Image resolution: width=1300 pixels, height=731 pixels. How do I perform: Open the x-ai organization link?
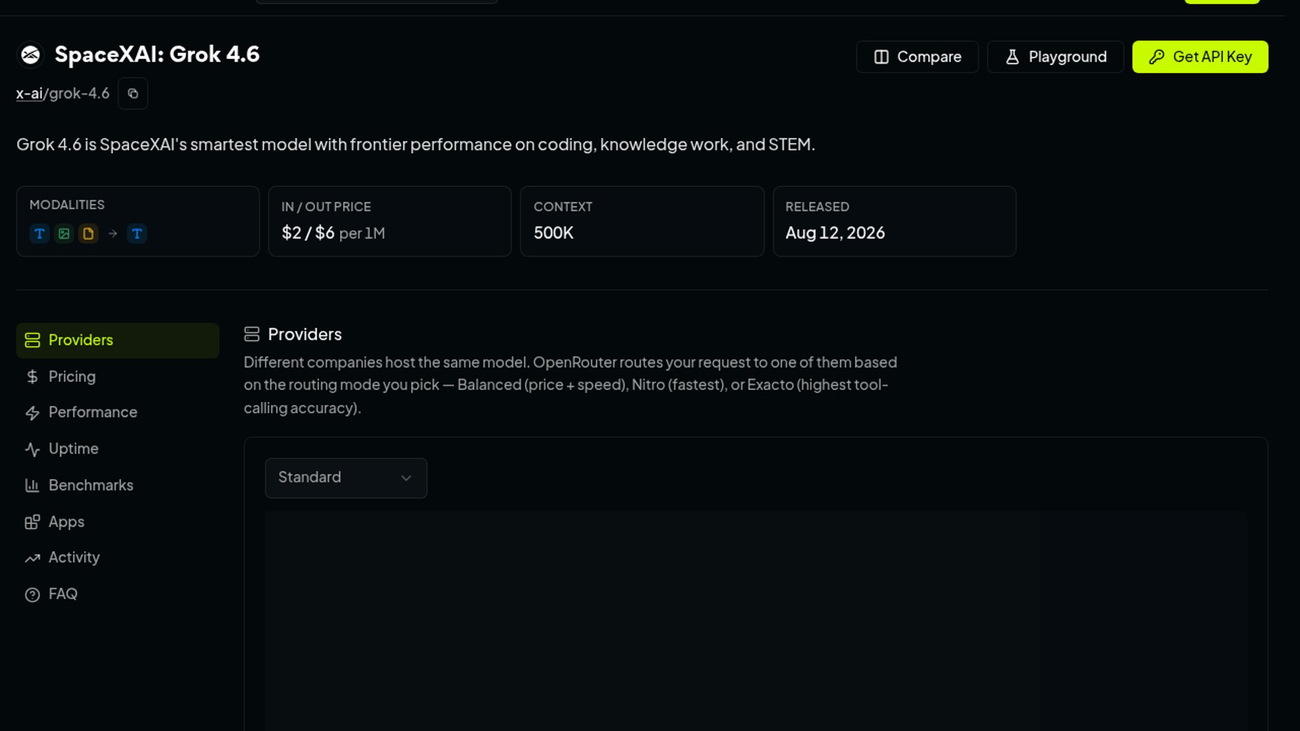click(x=29, y=93)
